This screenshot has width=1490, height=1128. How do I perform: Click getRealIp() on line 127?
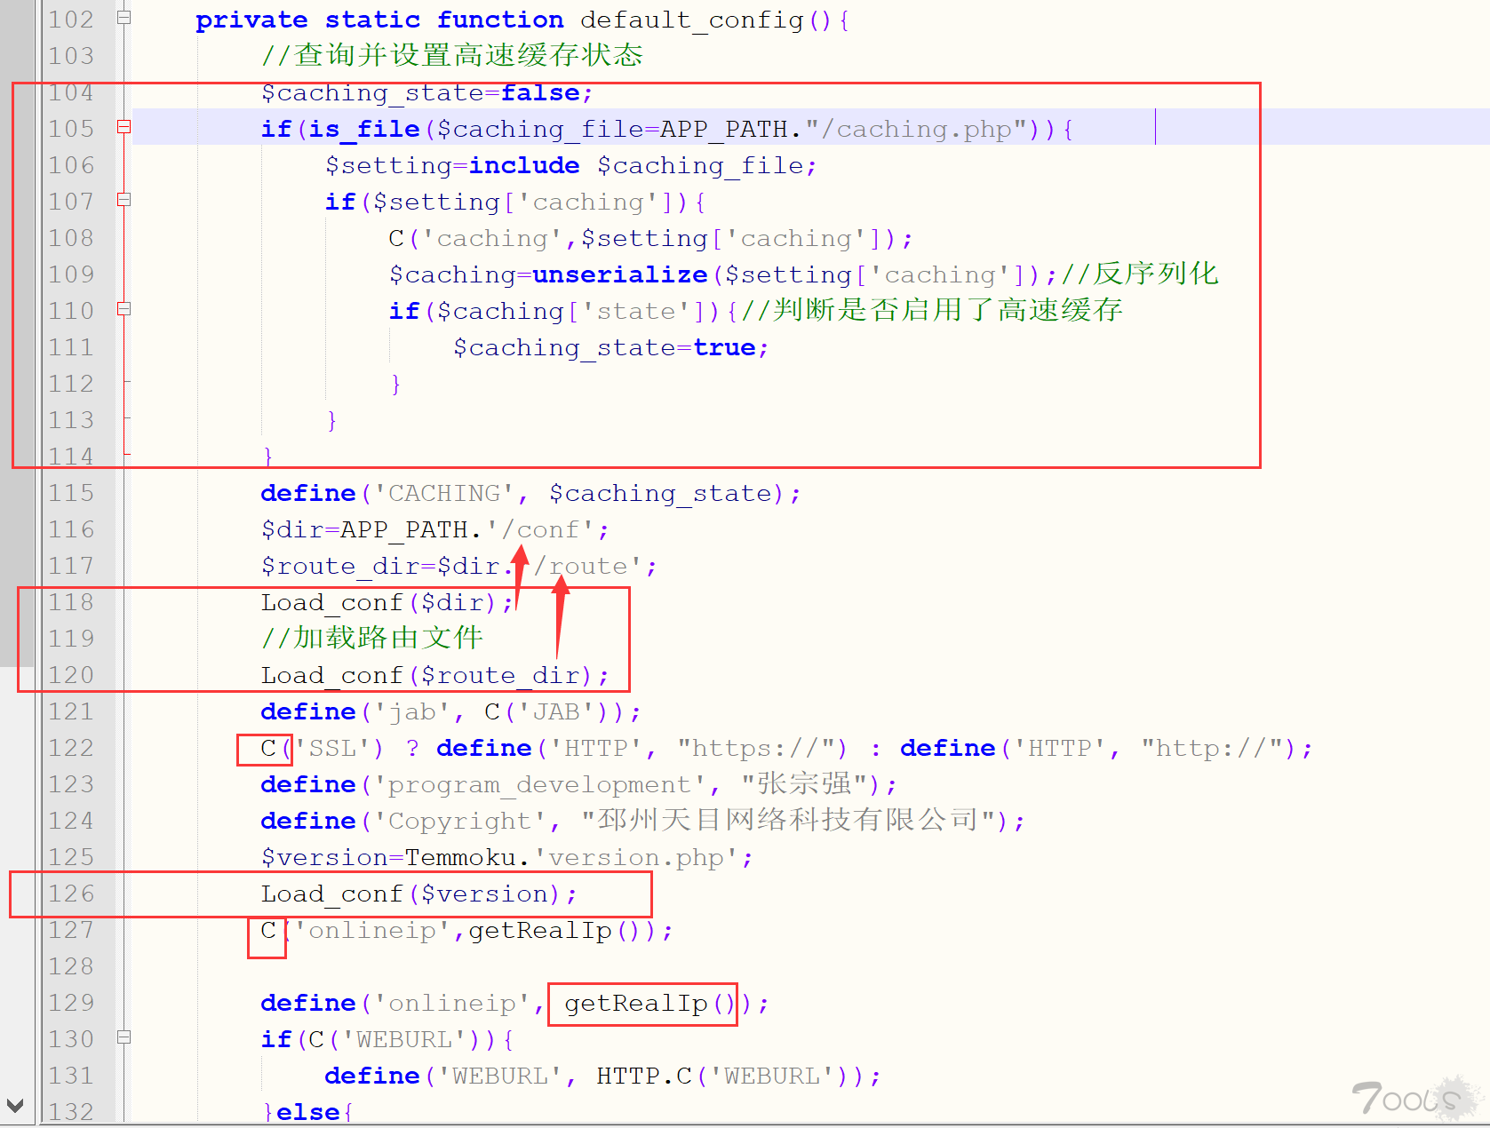tap(555, 931)
